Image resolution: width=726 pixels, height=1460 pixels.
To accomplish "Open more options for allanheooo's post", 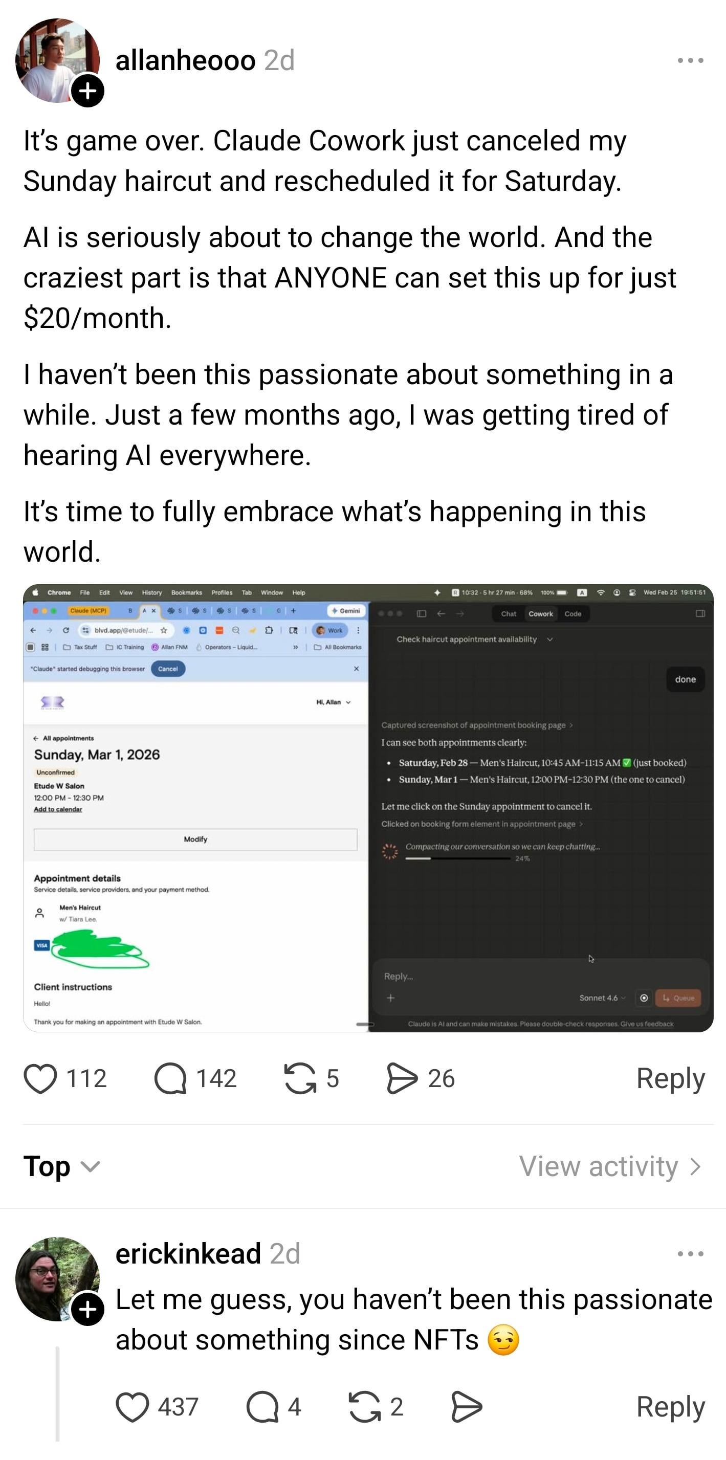I will point(690,60).
